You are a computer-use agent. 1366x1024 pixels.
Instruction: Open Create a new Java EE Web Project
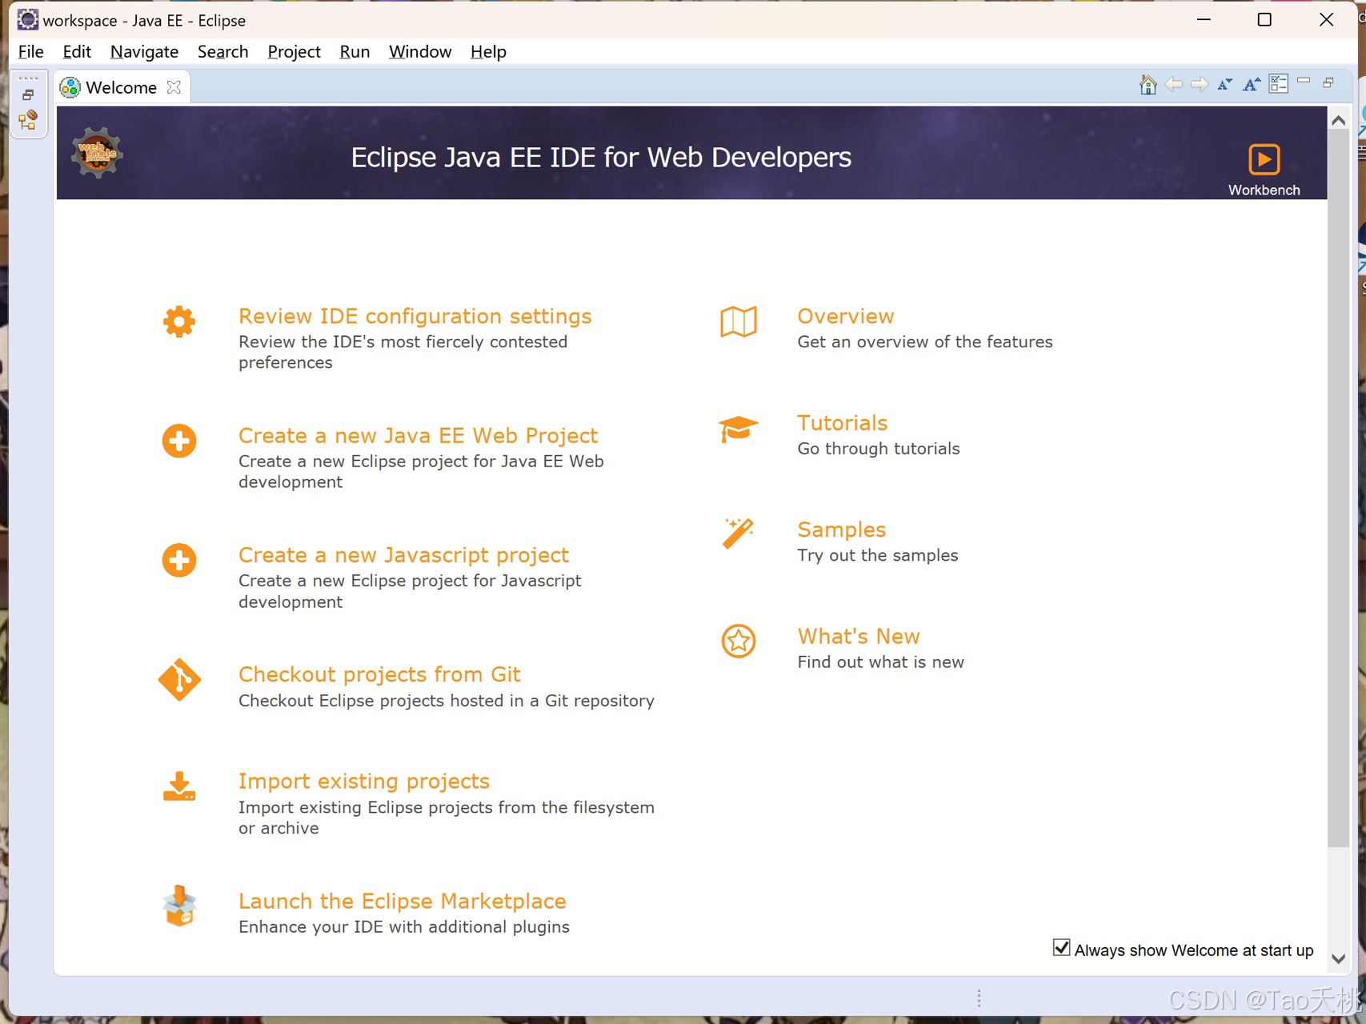click(418, 435)
